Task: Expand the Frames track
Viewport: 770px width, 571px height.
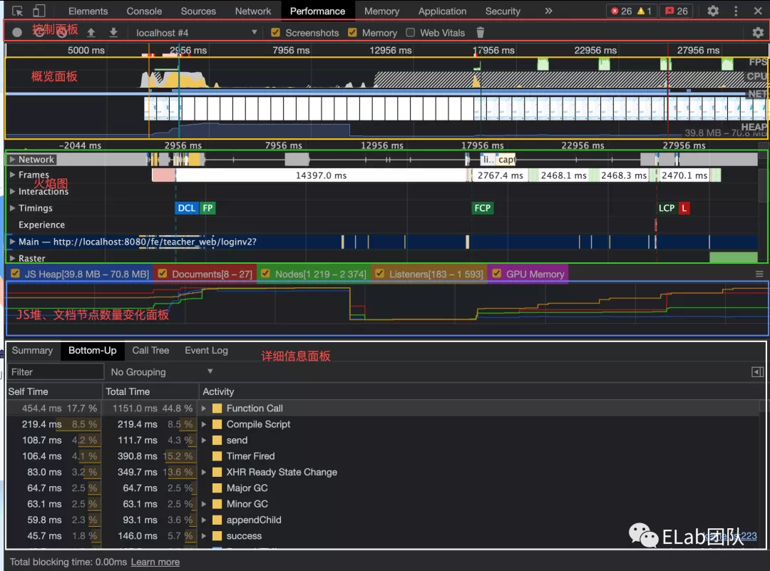Action: [12, 175]
